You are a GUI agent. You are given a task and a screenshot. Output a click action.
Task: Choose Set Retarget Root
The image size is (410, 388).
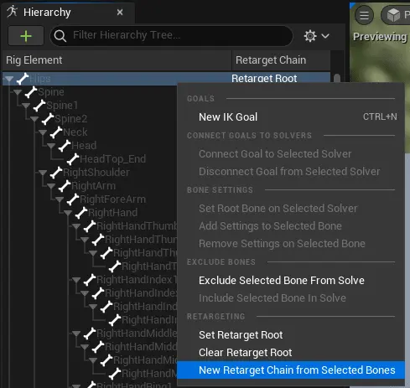(x=291, y=335)
